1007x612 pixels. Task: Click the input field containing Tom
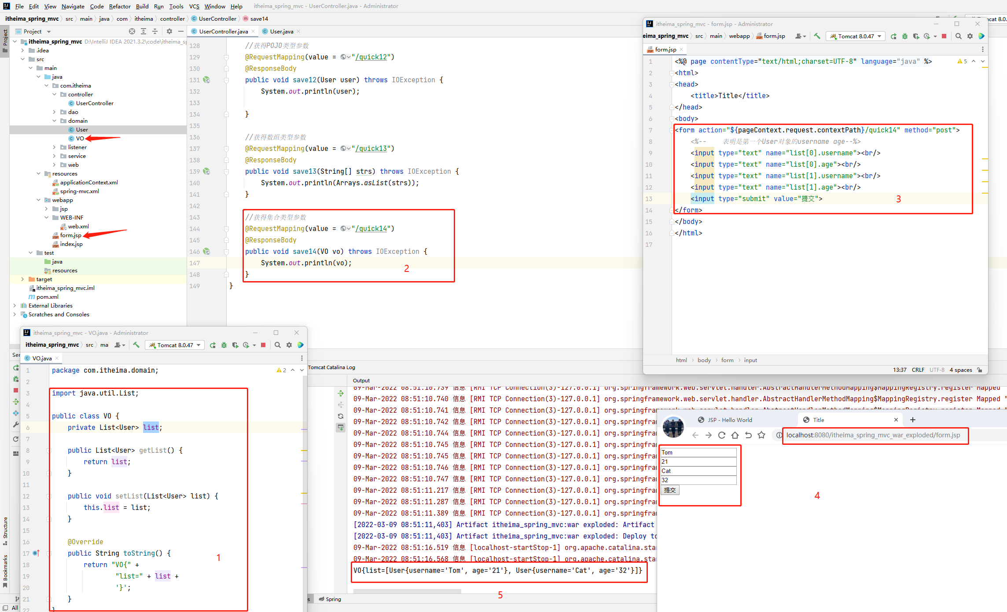point(698,452)
